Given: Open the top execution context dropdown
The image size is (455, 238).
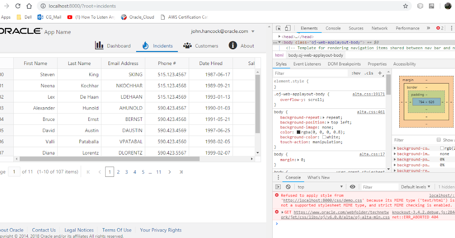Looking at the screenshot, I should tap(301, 186).
